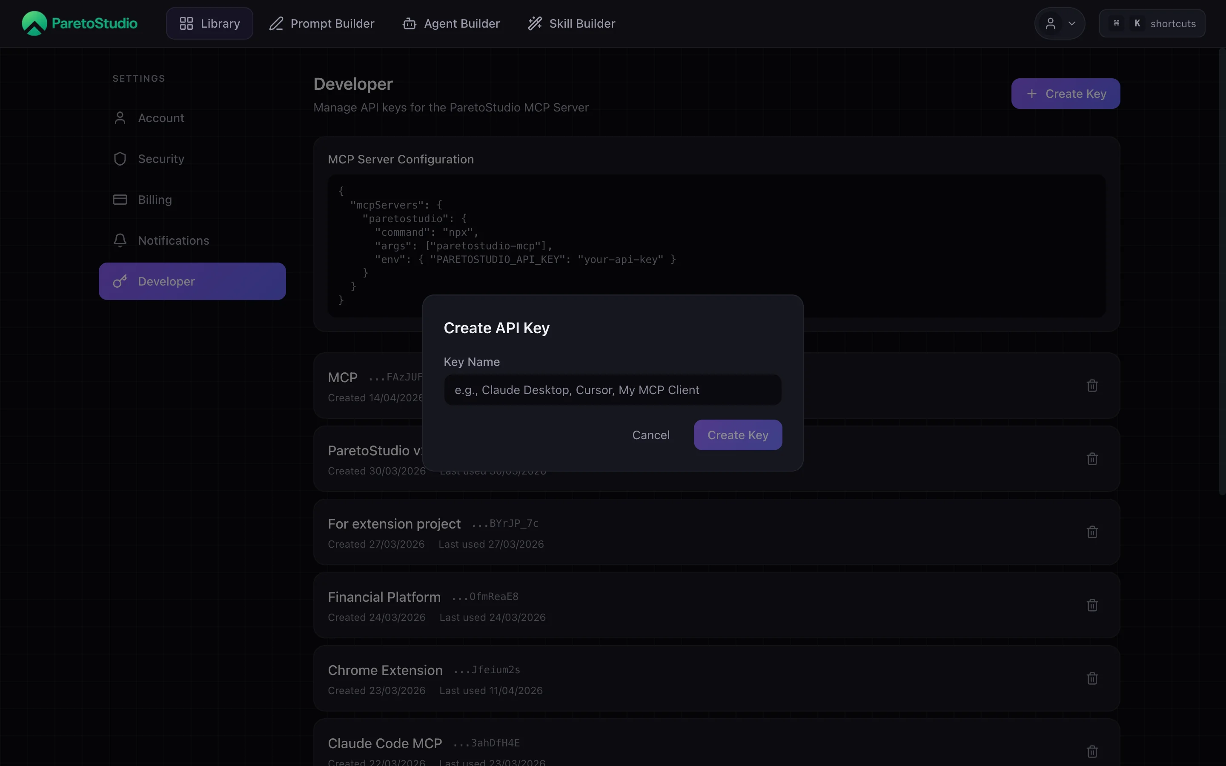Image resolution: width=1226 pixels, height=766 pixels.
Task: Confirm Create Key in the dialog
Action: pyautogui.click(x=738, y=435)
